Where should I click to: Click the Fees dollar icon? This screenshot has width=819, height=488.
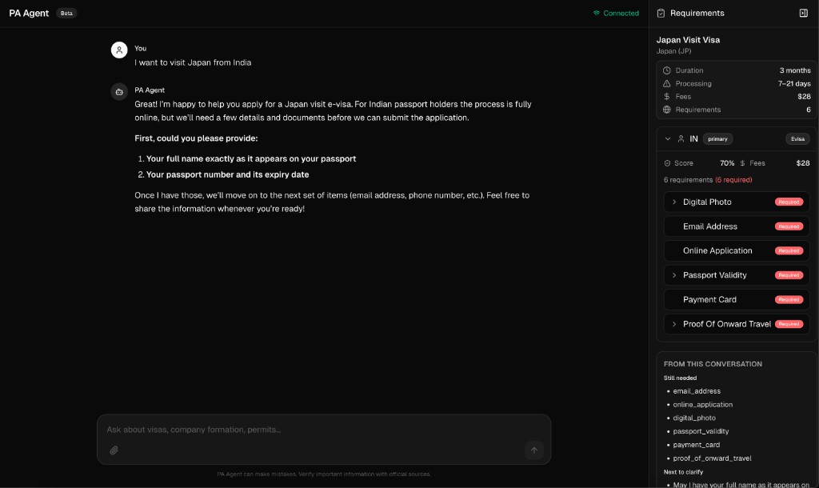coord(667,97)
